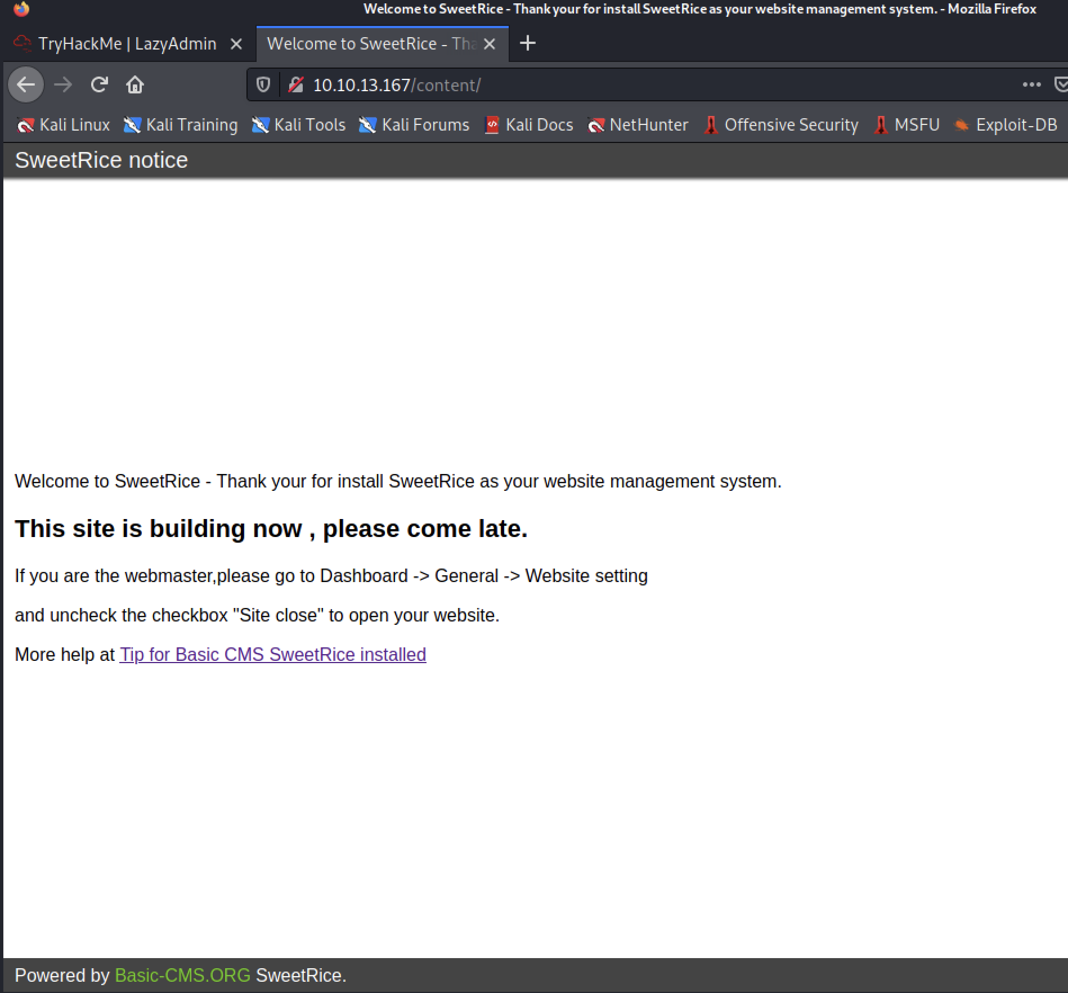The image size is (1068, 993).
Task: Open Kali Training bookmark
Action: coord(181,125)
